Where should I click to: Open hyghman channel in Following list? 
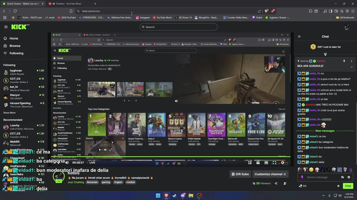pos(24,72)
